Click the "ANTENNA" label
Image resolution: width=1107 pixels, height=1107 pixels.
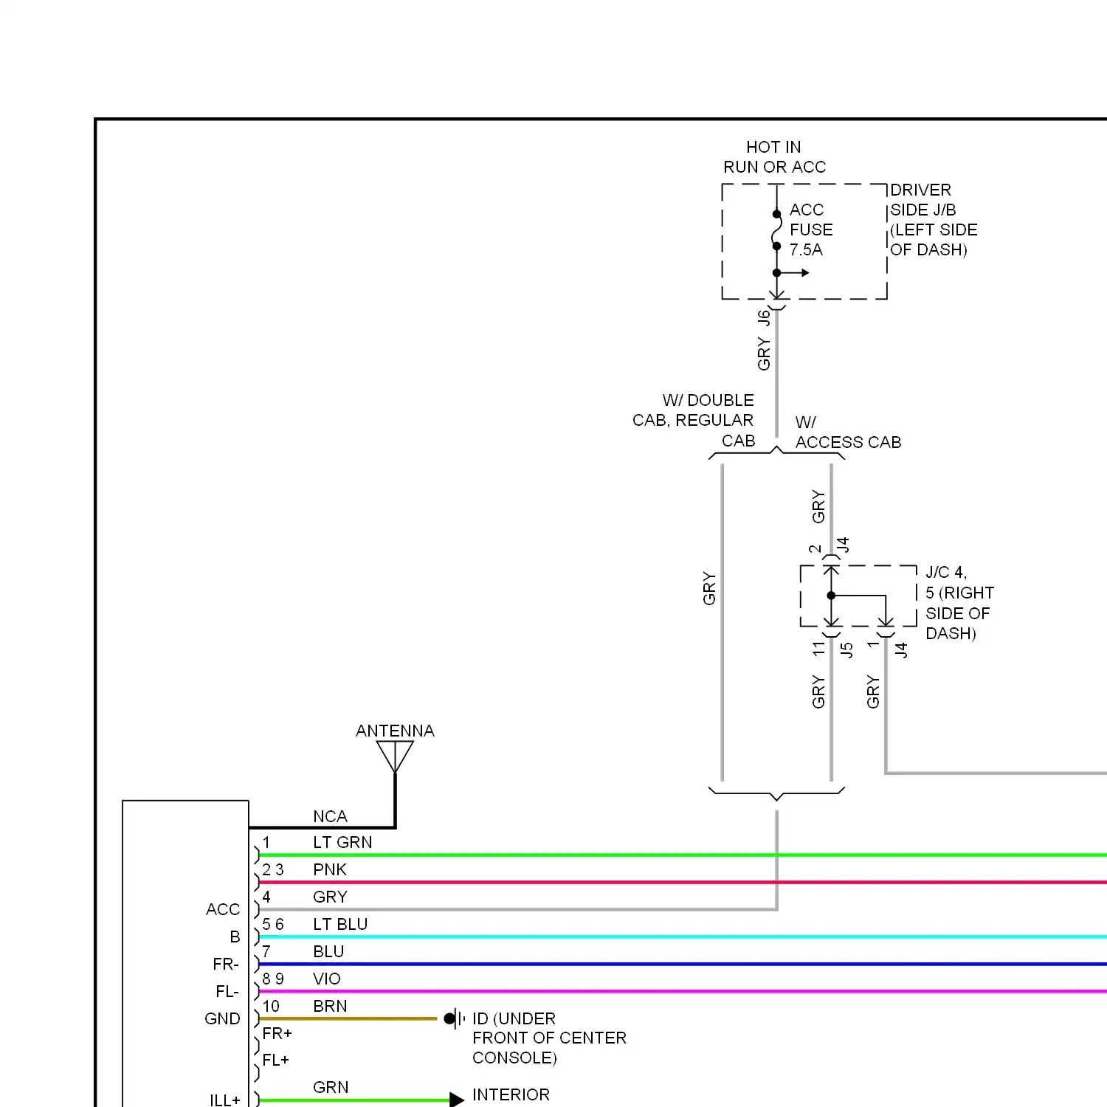point(395,731)
